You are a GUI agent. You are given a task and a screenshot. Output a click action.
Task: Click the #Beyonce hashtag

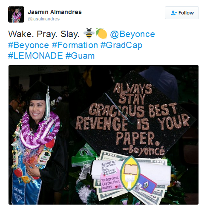pos(29,45)
